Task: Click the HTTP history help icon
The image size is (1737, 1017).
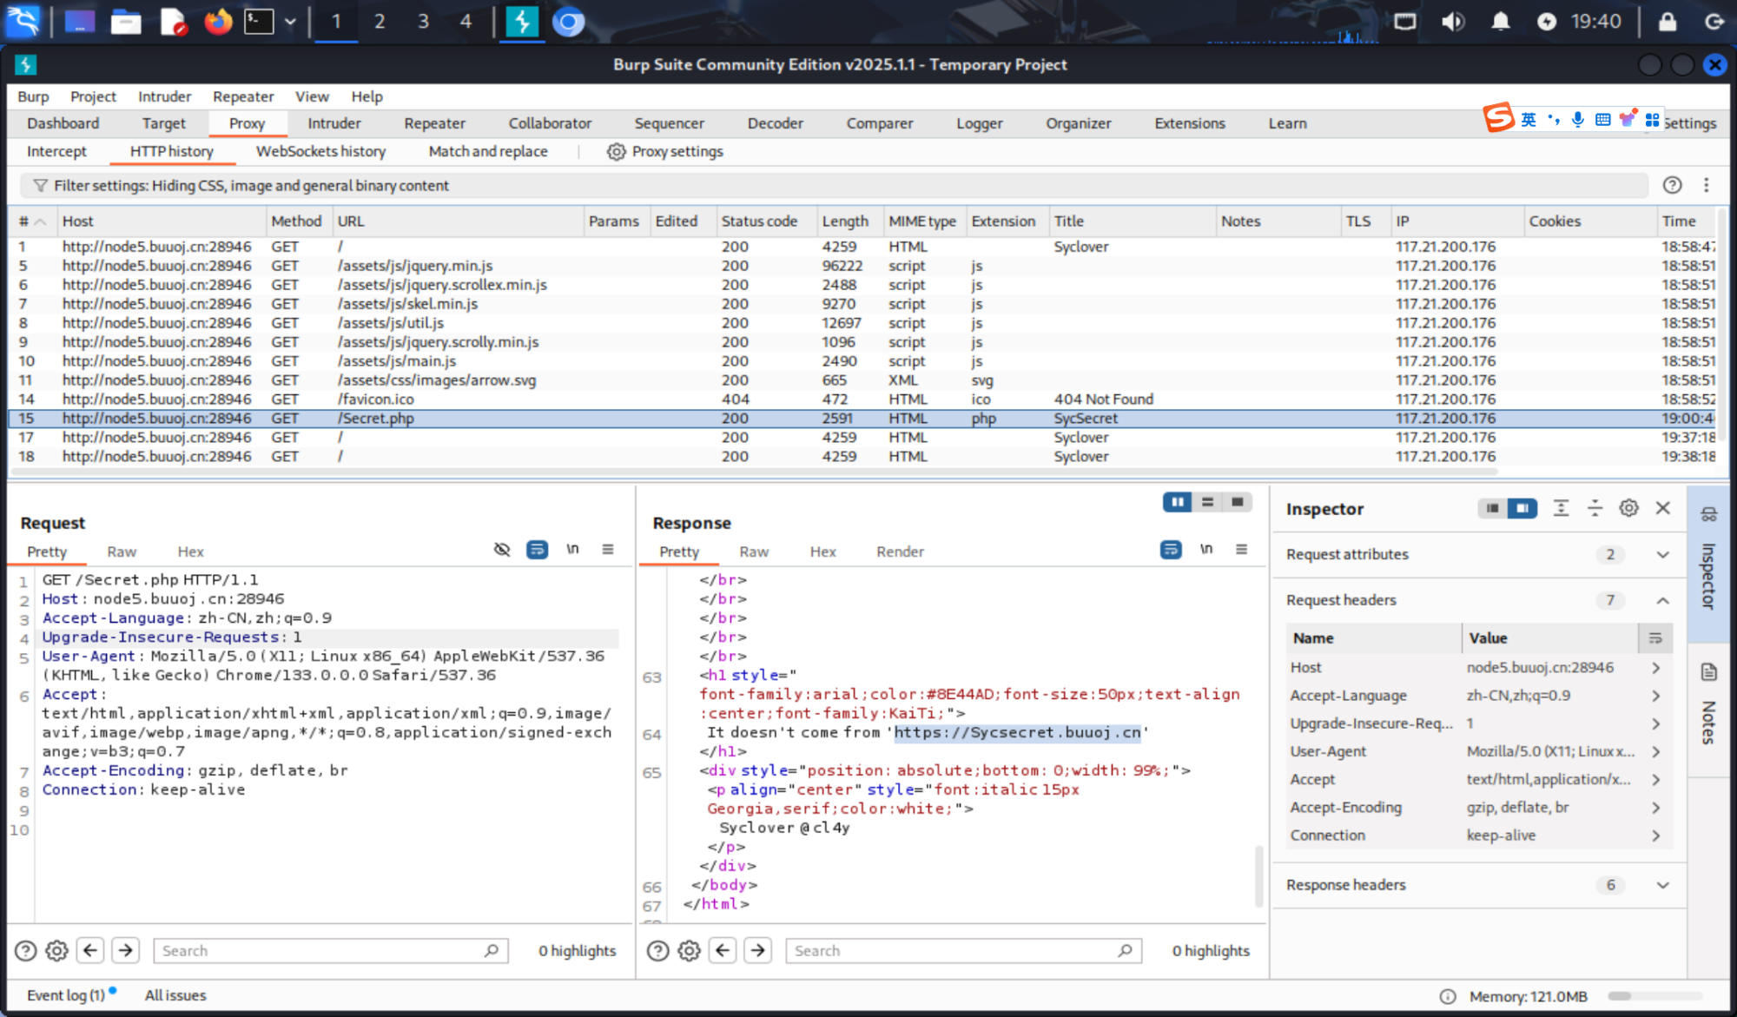Action: tap(1672, 186)
